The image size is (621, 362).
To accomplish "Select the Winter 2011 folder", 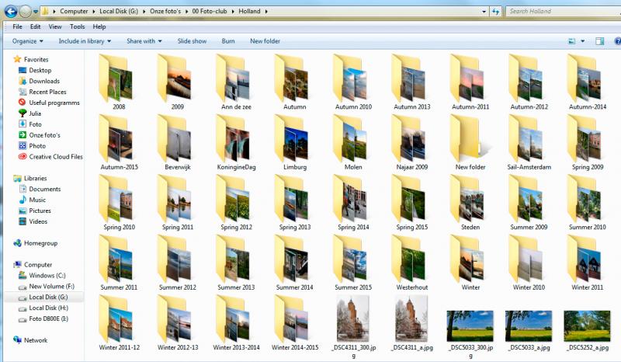I will coord(587,263).
